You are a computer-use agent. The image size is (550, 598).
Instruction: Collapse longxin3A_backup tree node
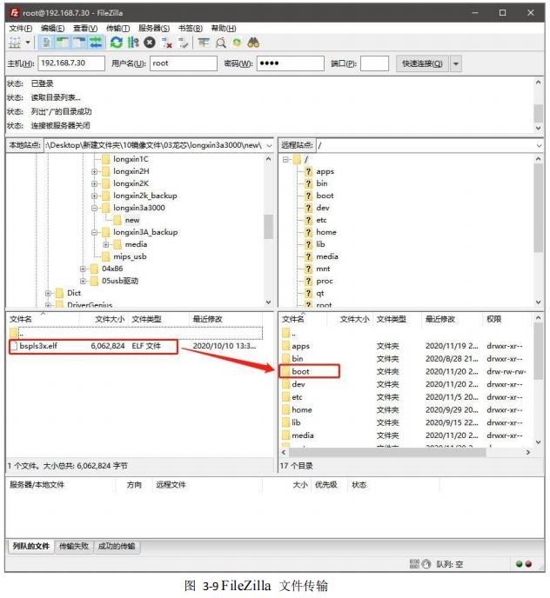tap(94, 233)
